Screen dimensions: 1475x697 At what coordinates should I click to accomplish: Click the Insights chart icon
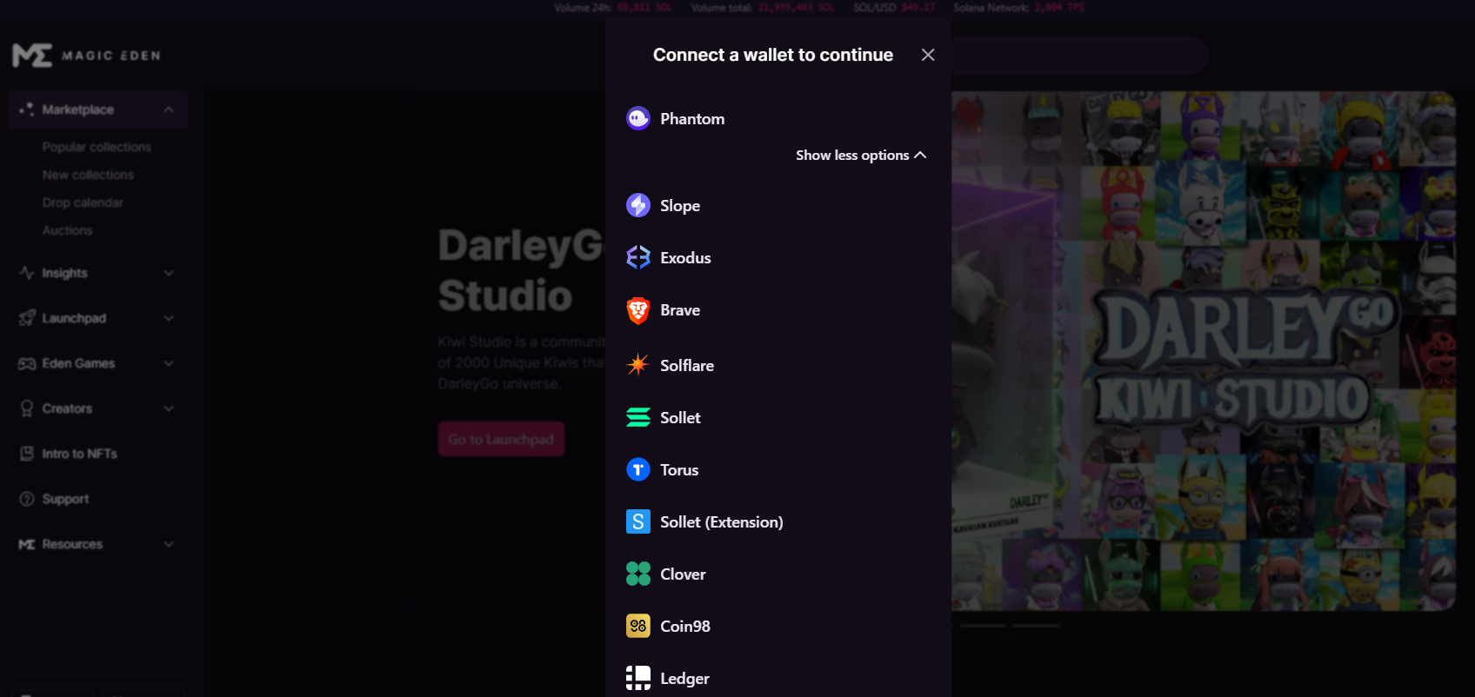[27, 273]
